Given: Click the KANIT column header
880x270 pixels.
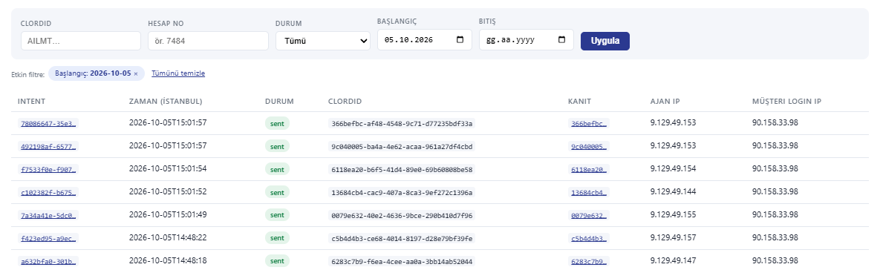Looking at the screenshot, I should [580, 102].
